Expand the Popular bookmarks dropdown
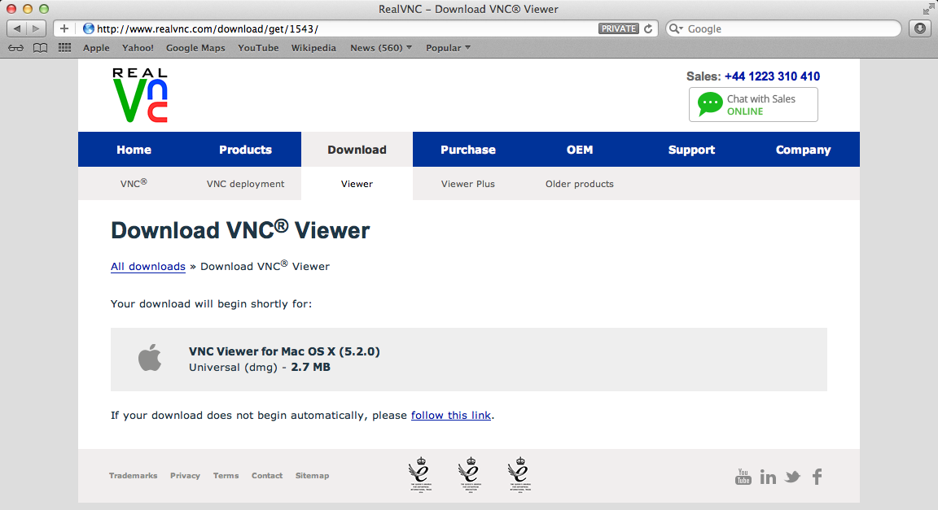938x510 pixels. coord(448,48)
